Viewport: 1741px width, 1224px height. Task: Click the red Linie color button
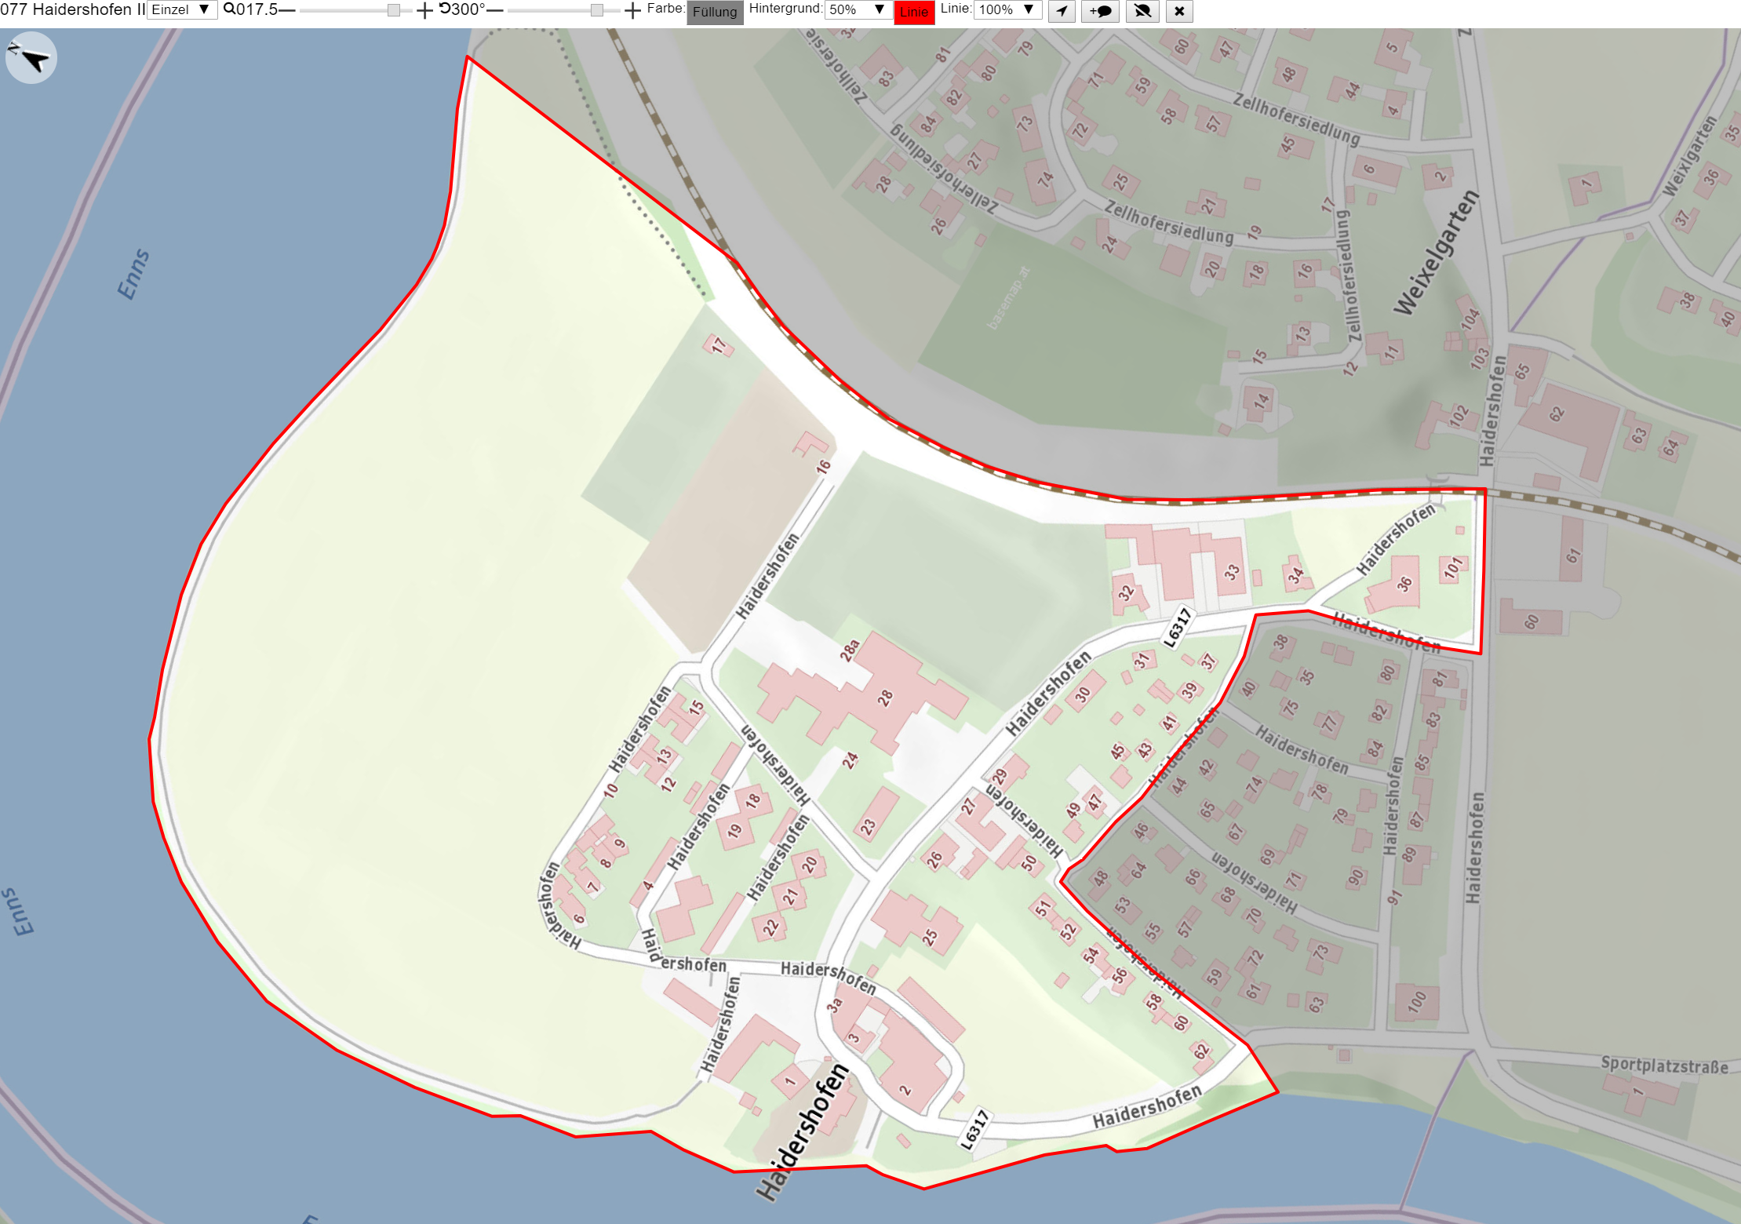pyautogui.click(x=914, y=12)
